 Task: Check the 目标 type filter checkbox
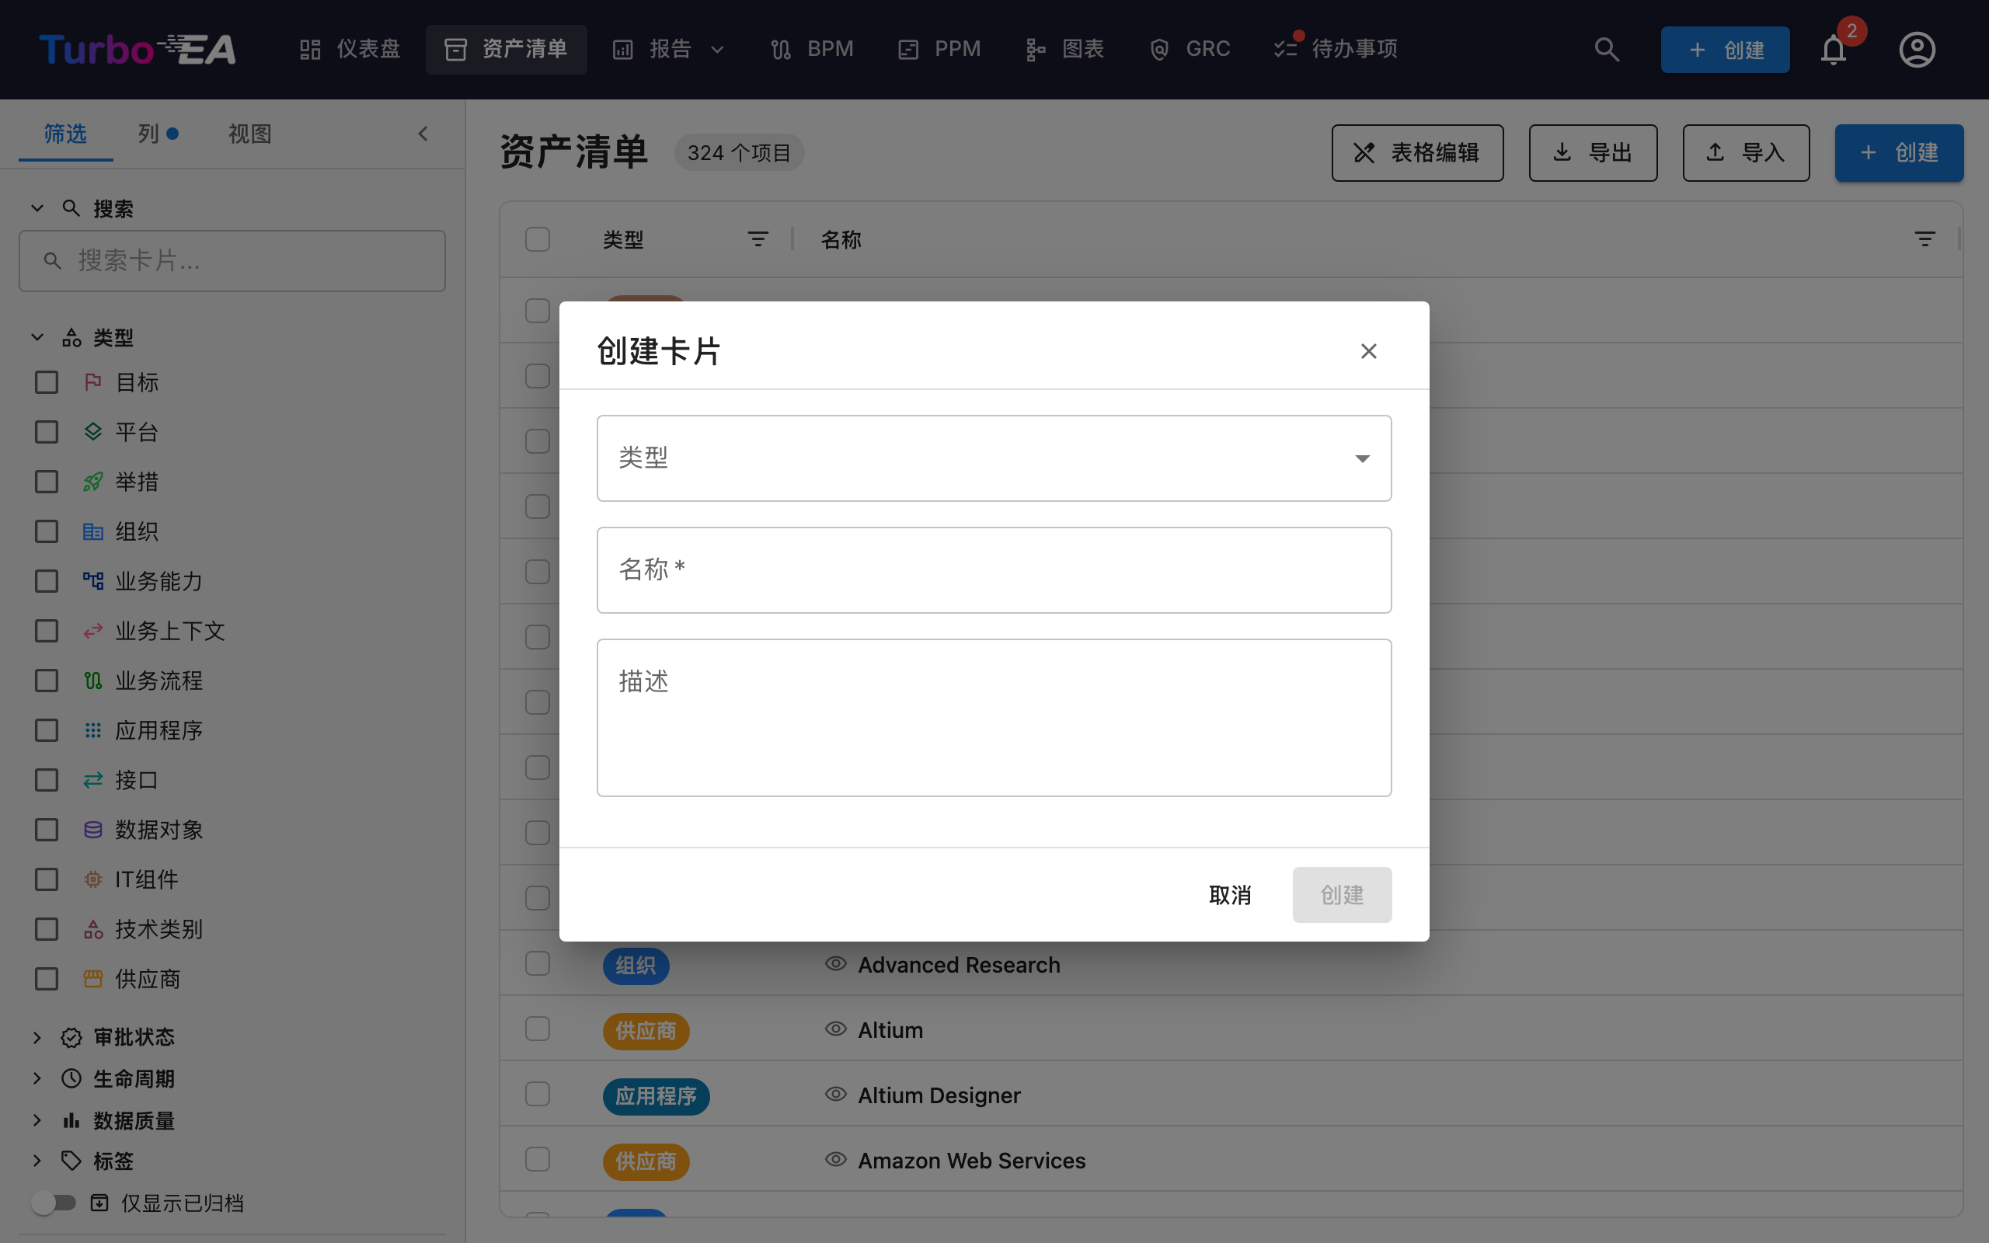[47, 382]
